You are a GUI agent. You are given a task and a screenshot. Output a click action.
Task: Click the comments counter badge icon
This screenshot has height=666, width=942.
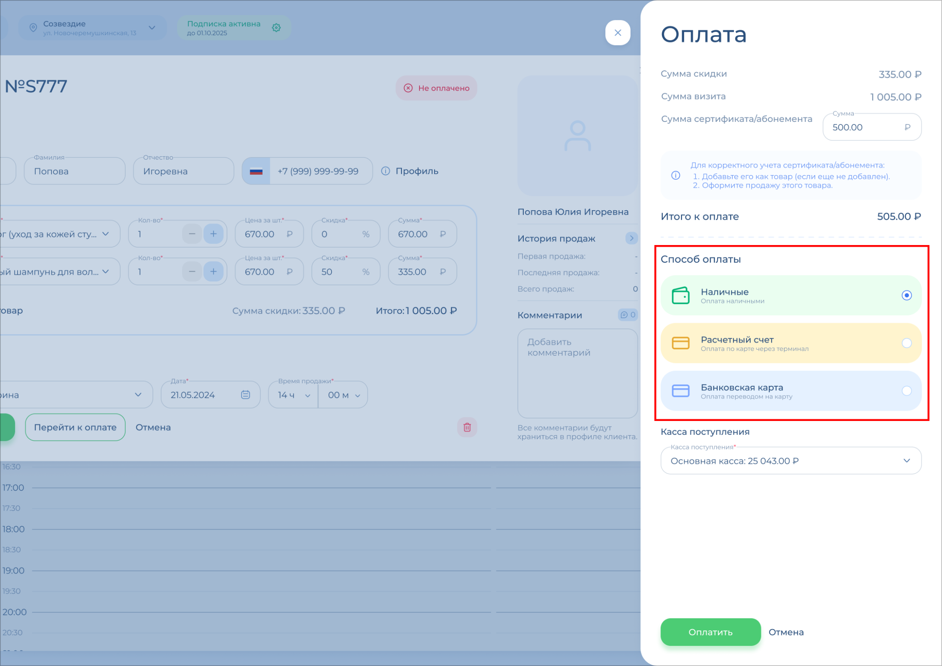pyautogui.click(x=628, y=315)
